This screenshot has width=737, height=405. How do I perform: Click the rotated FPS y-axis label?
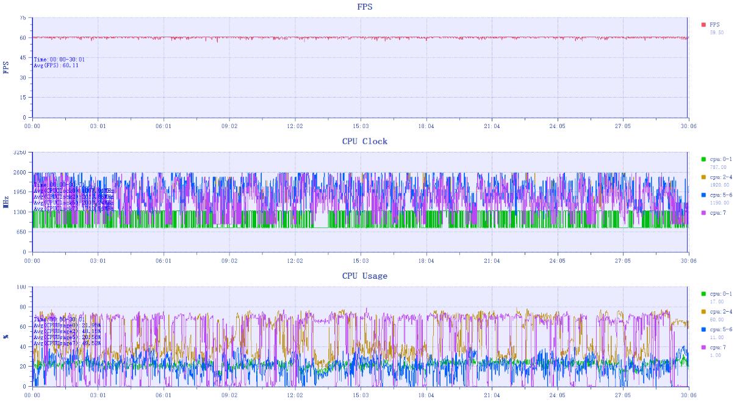click(x=7, y=67)
